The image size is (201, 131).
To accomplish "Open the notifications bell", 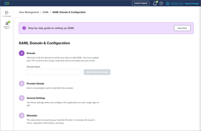I will pyautogui.click(x=155, y=4).
